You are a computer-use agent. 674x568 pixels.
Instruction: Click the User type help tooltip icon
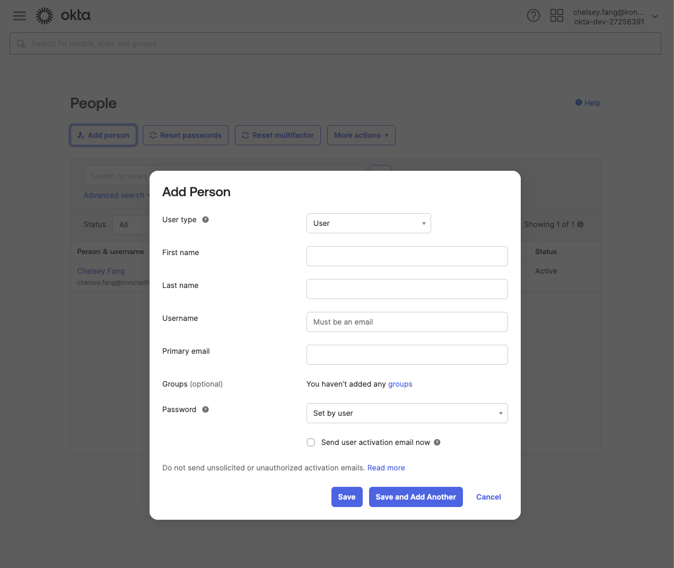206,220
